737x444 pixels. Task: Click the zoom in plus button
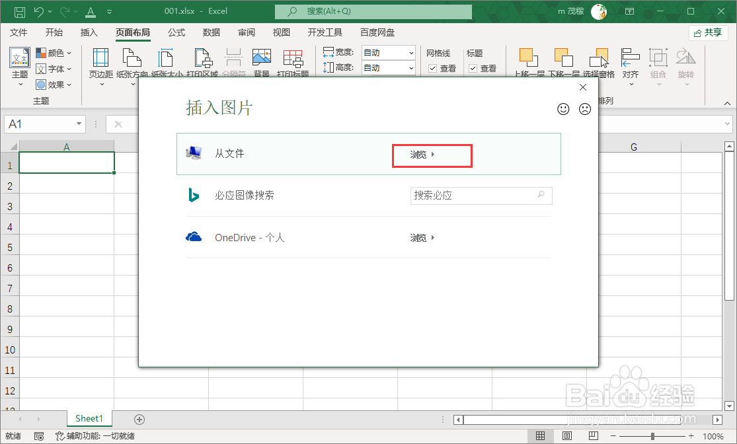point(691,437)
